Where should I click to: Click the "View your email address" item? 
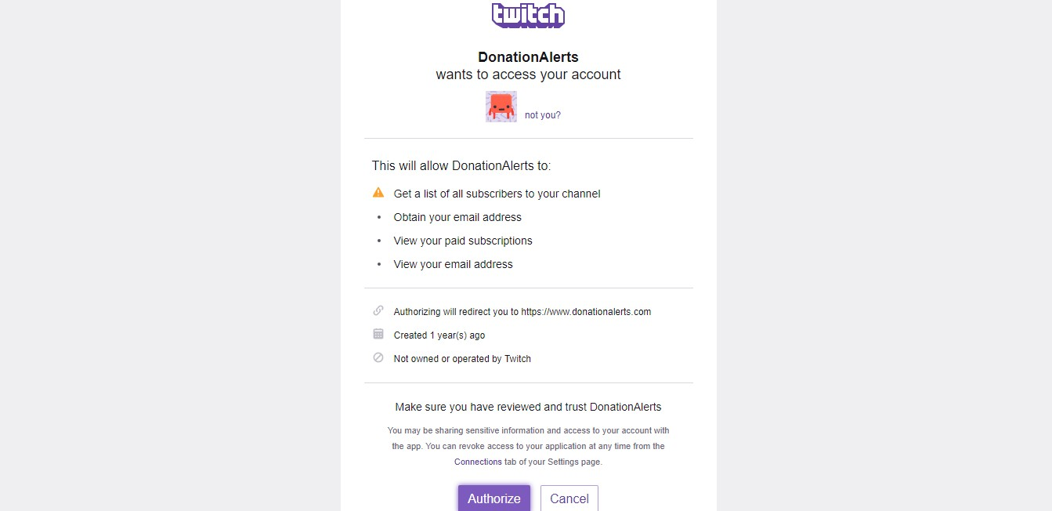click(x=453, y=264)
